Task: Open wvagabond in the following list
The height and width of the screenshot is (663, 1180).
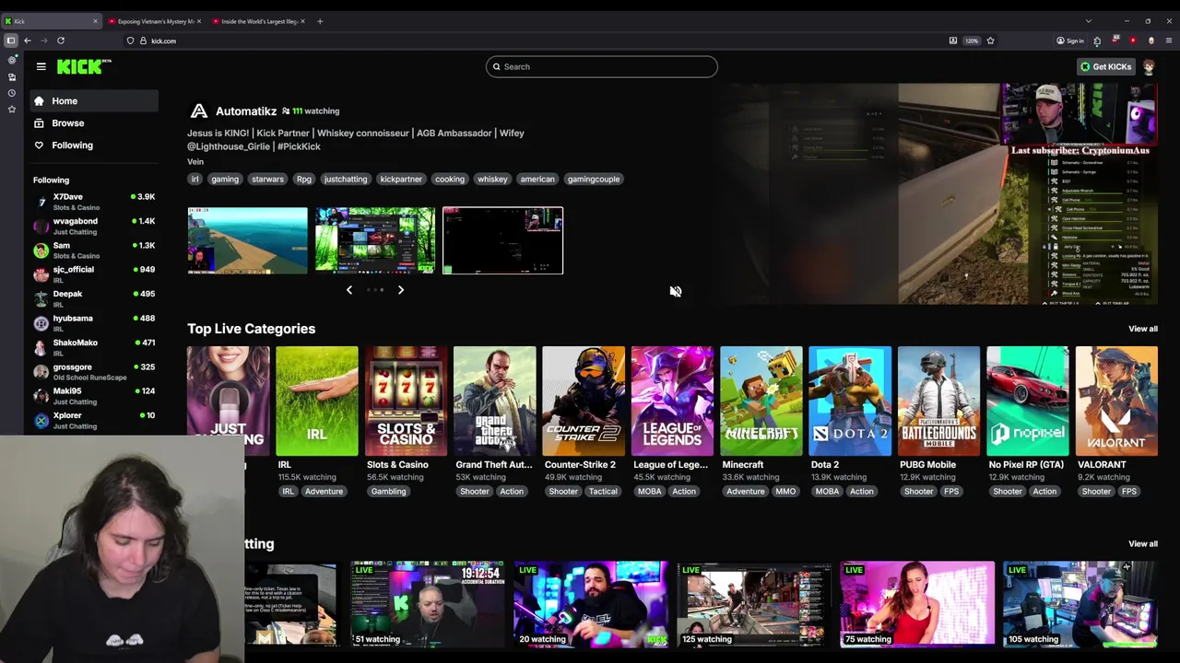Action: pos(92,226)
